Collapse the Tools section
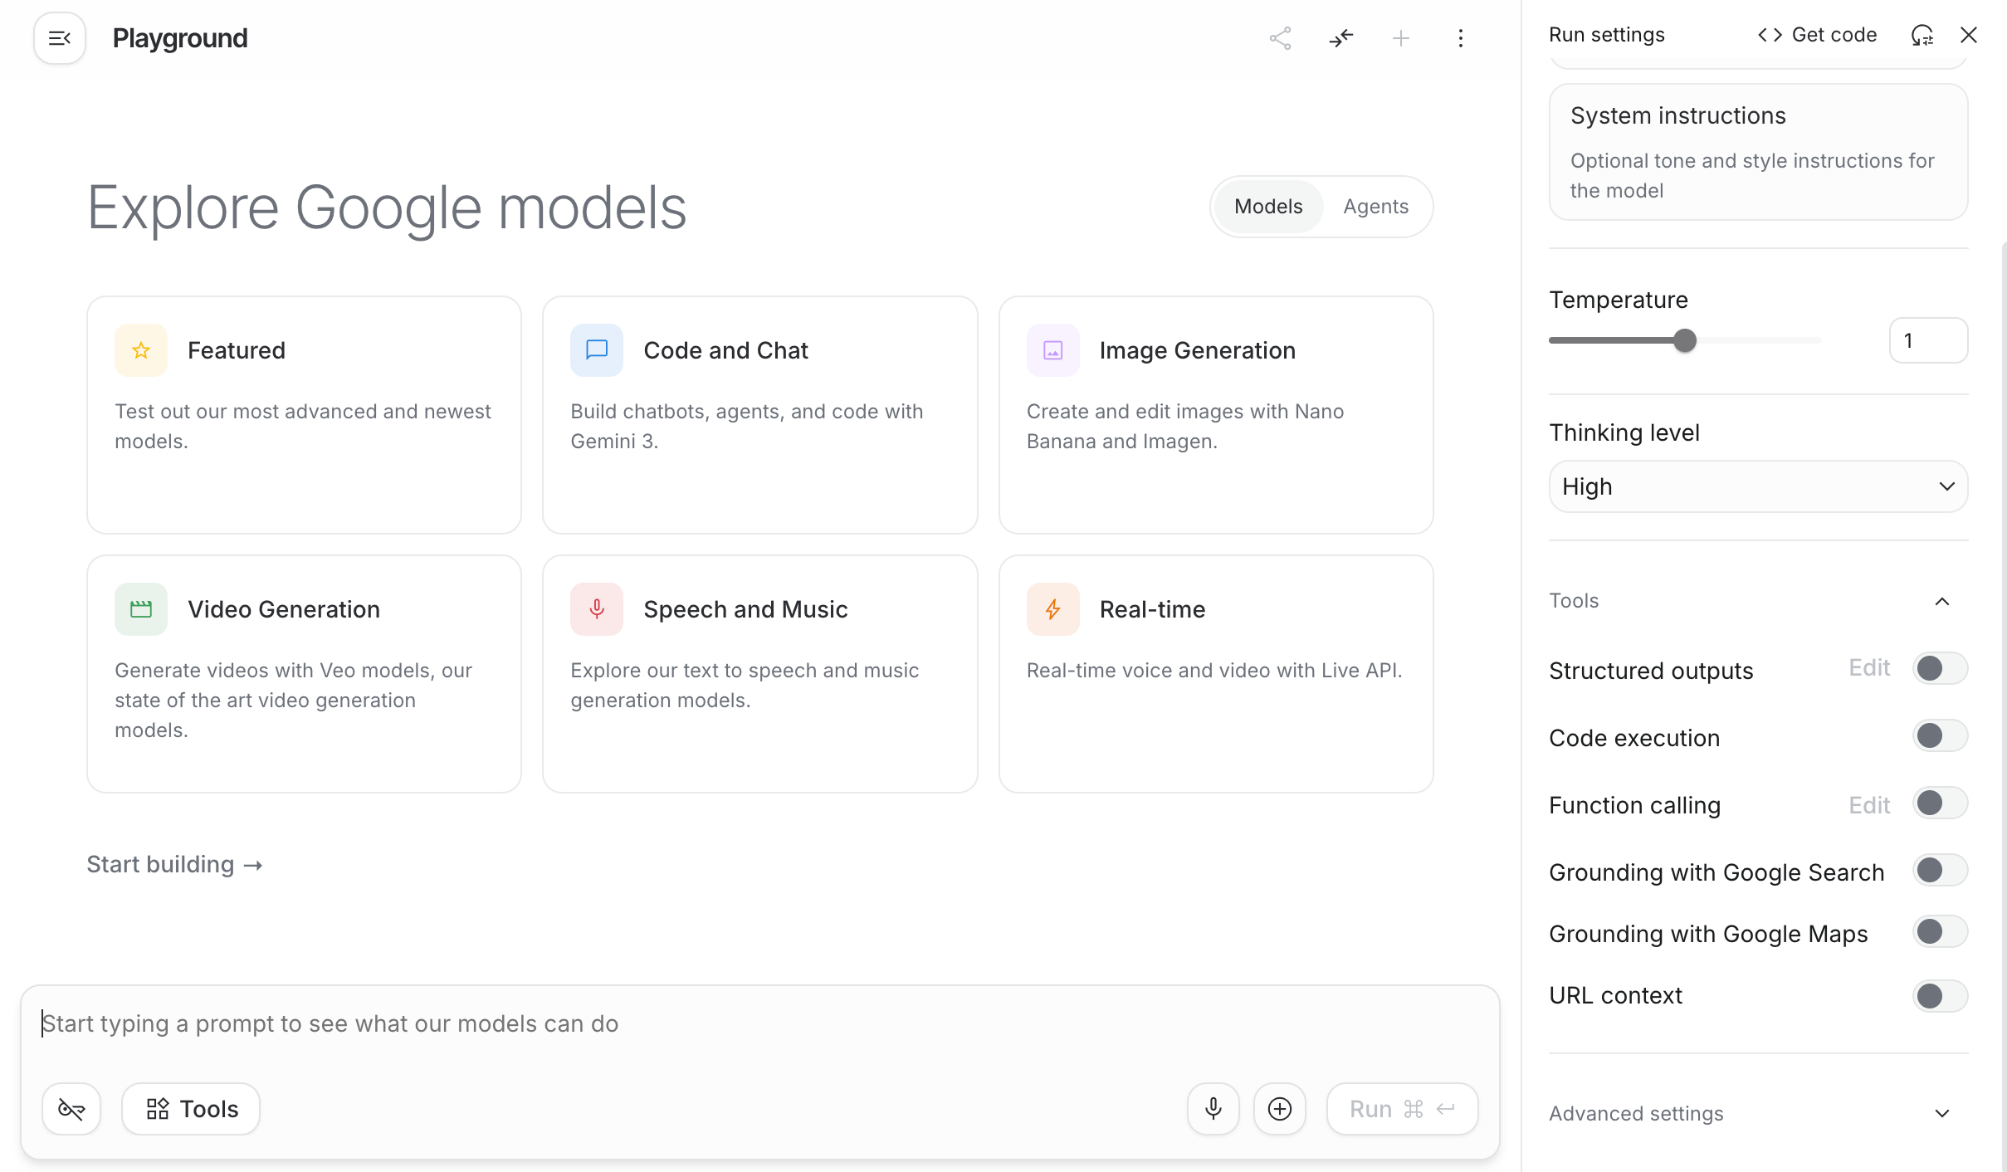2007x1172 pixels. (1942, 601)
